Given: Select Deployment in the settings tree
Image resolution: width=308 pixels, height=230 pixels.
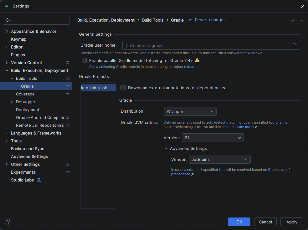Looking at the screenshot, I should pyautogui.click(x=28, y=110).
